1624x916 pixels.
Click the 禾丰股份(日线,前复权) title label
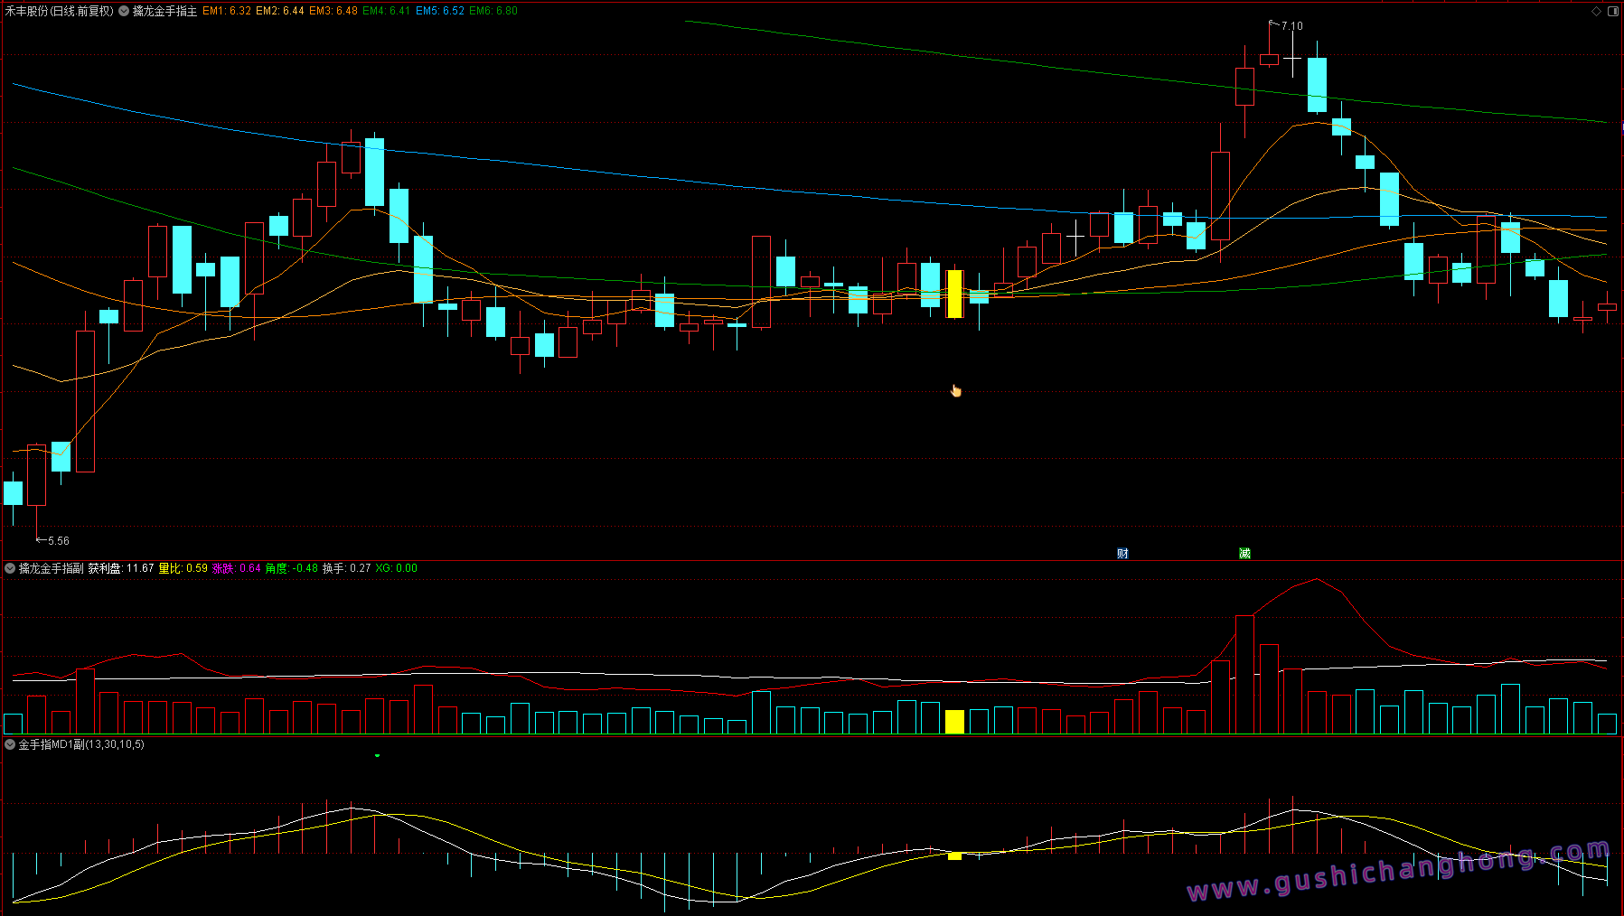coord(60,11)
